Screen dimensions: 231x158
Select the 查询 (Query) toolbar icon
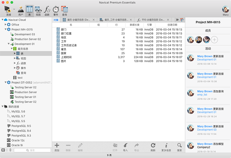click(65, 9)
